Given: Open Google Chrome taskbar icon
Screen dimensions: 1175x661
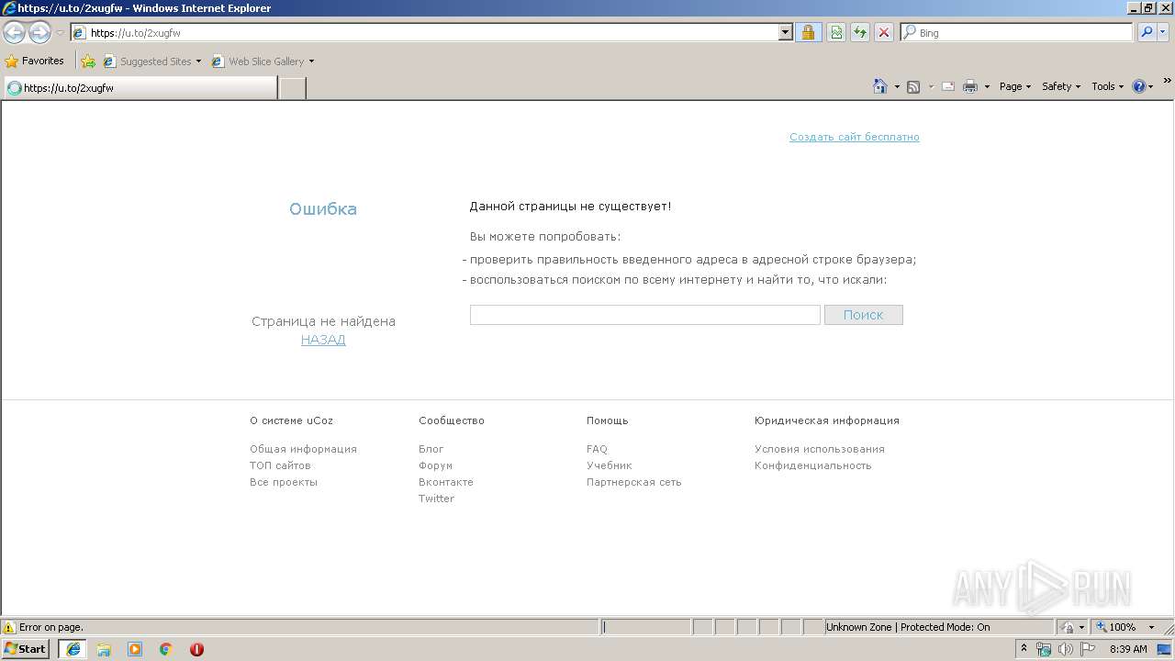Looking at the screenshot, I should (166, 649).
